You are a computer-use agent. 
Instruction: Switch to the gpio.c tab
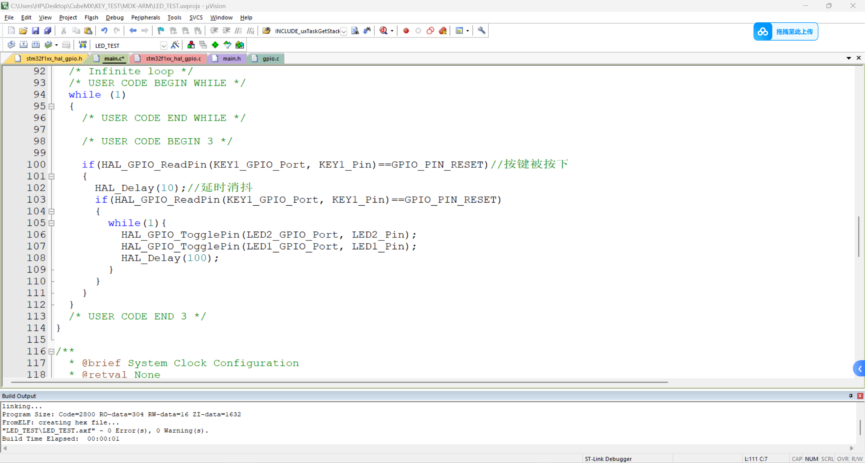tap(269, 58)
